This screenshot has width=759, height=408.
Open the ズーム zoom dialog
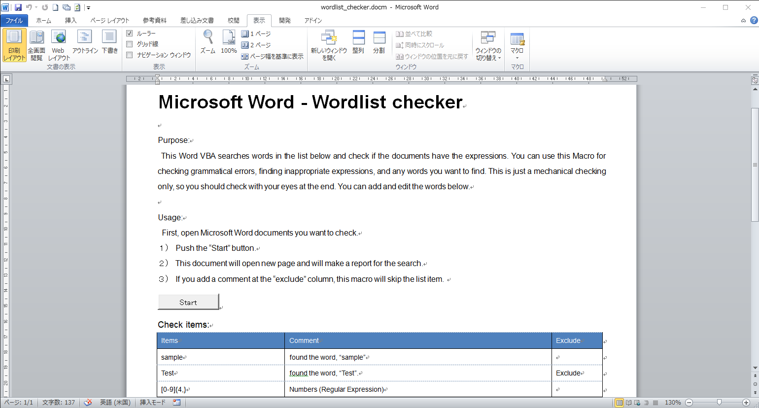(208, 42)
